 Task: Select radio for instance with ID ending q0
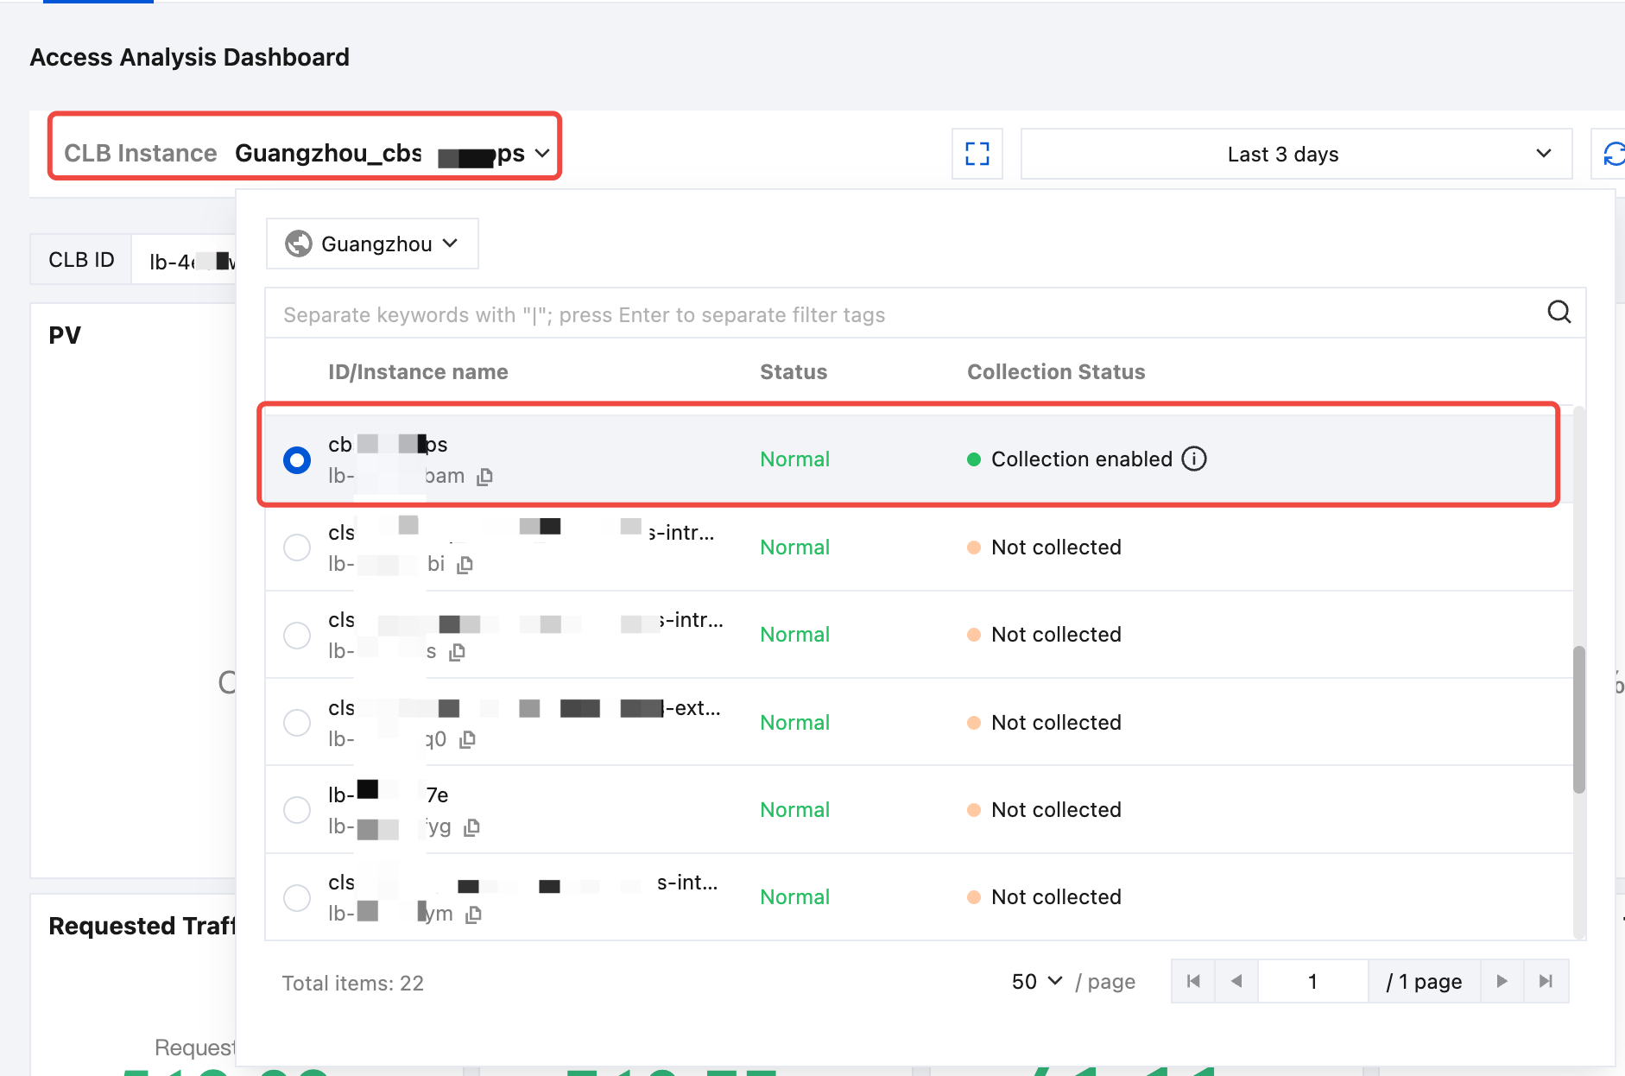pos(297,723)
